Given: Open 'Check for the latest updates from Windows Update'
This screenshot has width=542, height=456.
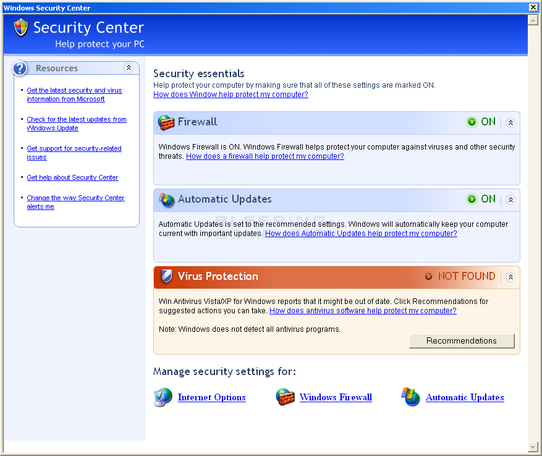Looking at the screenshot, I should point(77,124).
